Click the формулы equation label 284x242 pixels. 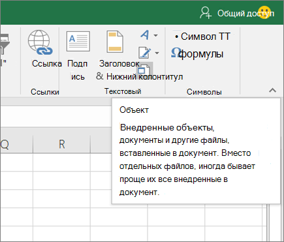(201, 53)
